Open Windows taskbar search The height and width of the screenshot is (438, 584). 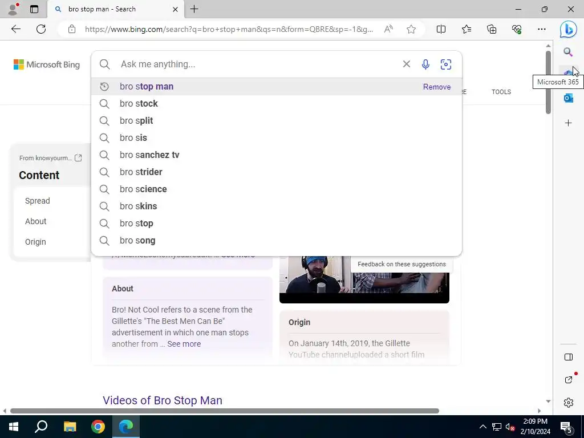[41, 427]
